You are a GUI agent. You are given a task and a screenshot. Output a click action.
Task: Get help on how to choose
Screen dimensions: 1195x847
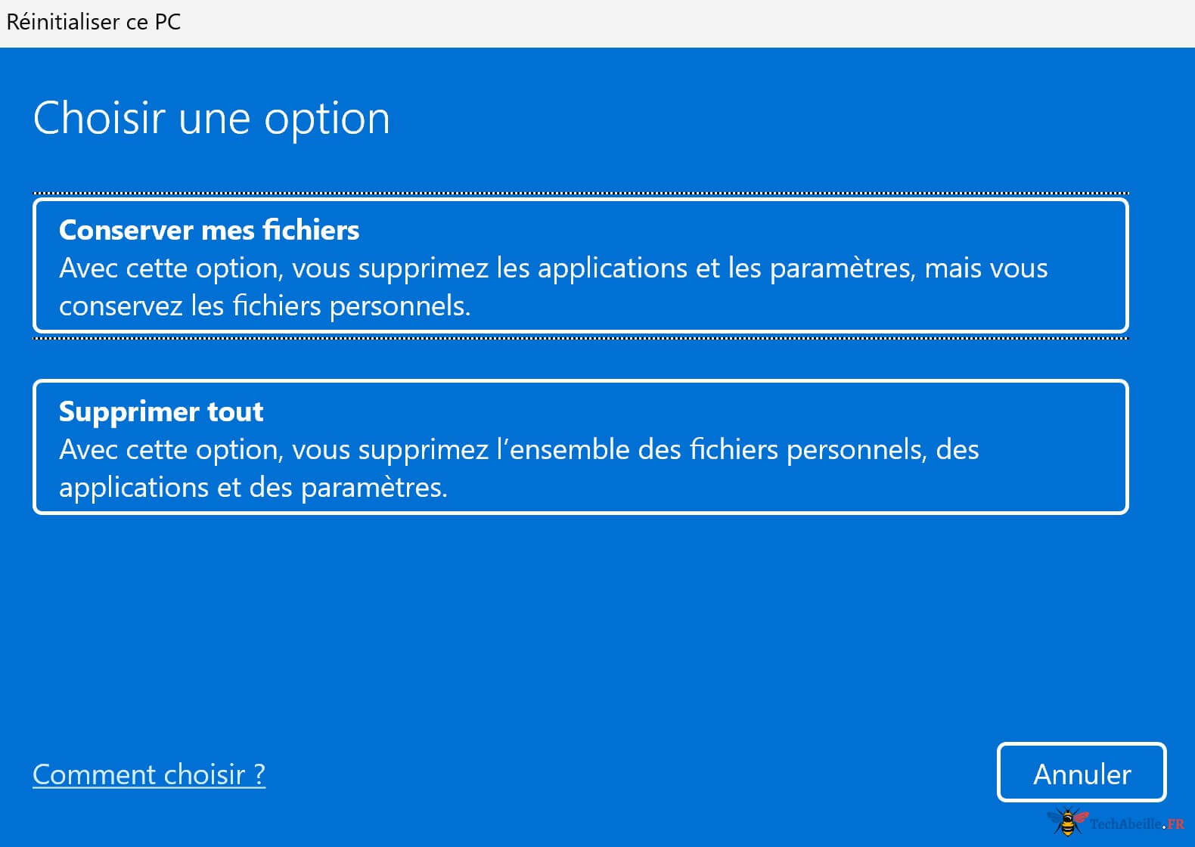tap(149, 774)
